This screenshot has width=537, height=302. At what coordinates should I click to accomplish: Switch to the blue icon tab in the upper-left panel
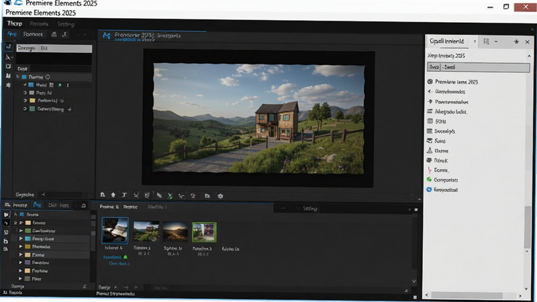[11, 34]
